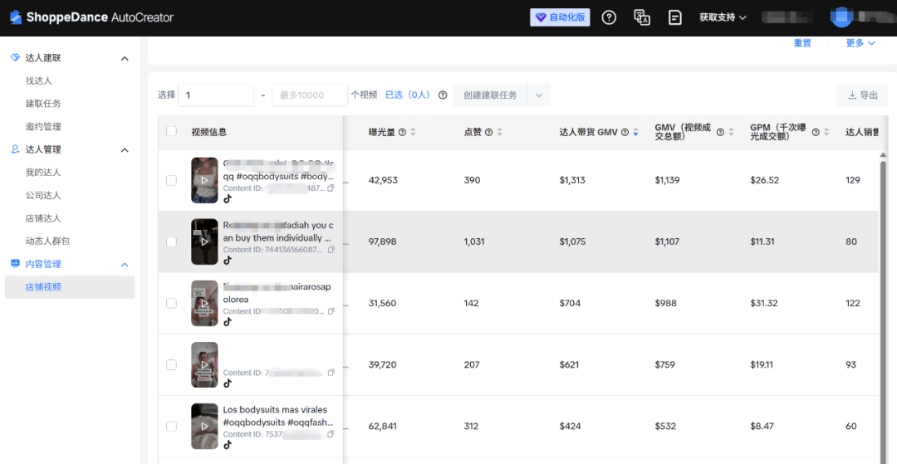Open 邀约管理 in sidebar
Viewport: 897px width, 464px height.
(43, 126)
